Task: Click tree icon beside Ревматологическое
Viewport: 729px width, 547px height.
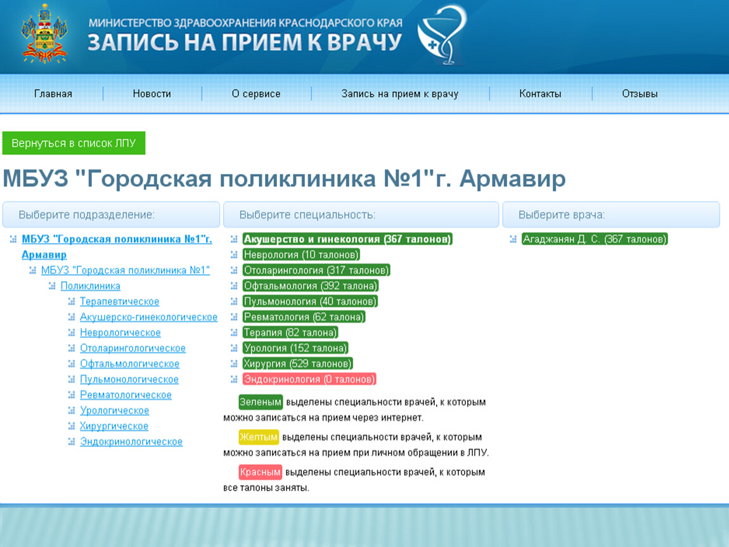Action: 71,395
